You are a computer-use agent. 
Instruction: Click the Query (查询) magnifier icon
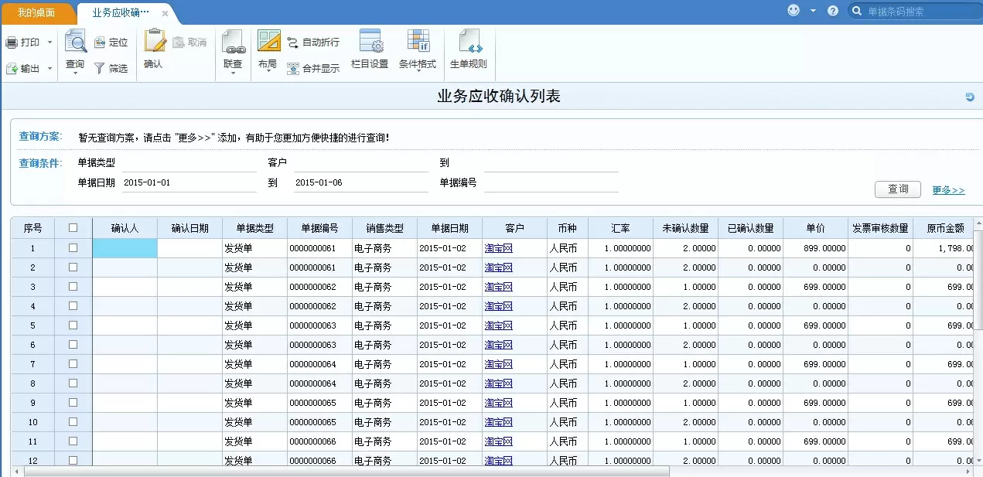(x=75, y=41)
